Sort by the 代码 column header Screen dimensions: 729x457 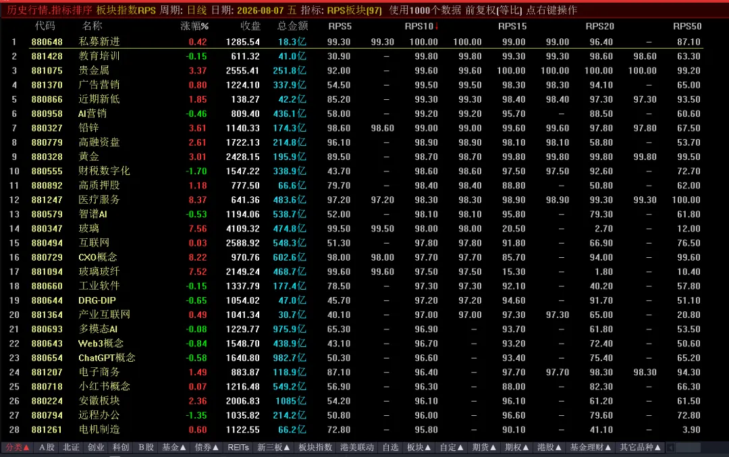[45, 26]
